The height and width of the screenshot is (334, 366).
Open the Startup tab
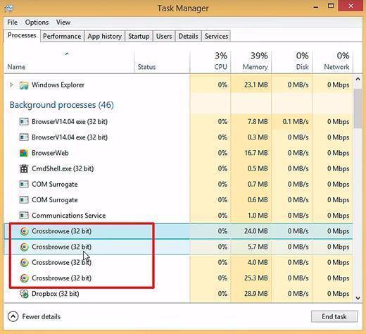click(139, 36)
